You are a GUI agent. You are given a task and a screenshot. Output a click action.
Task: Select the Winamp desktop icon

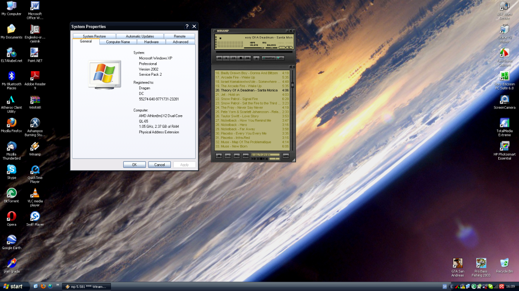(35, 149)
